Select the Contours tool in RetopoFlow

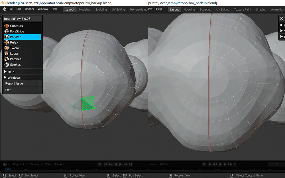click(x=23, y=26)
